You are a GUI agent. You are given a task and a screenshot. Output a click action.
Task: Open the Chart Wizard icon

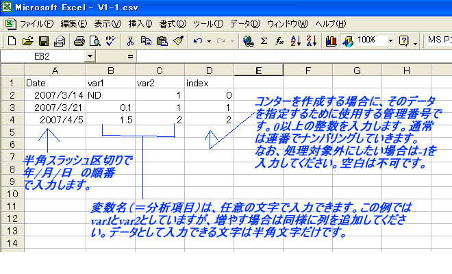(332, 41)
